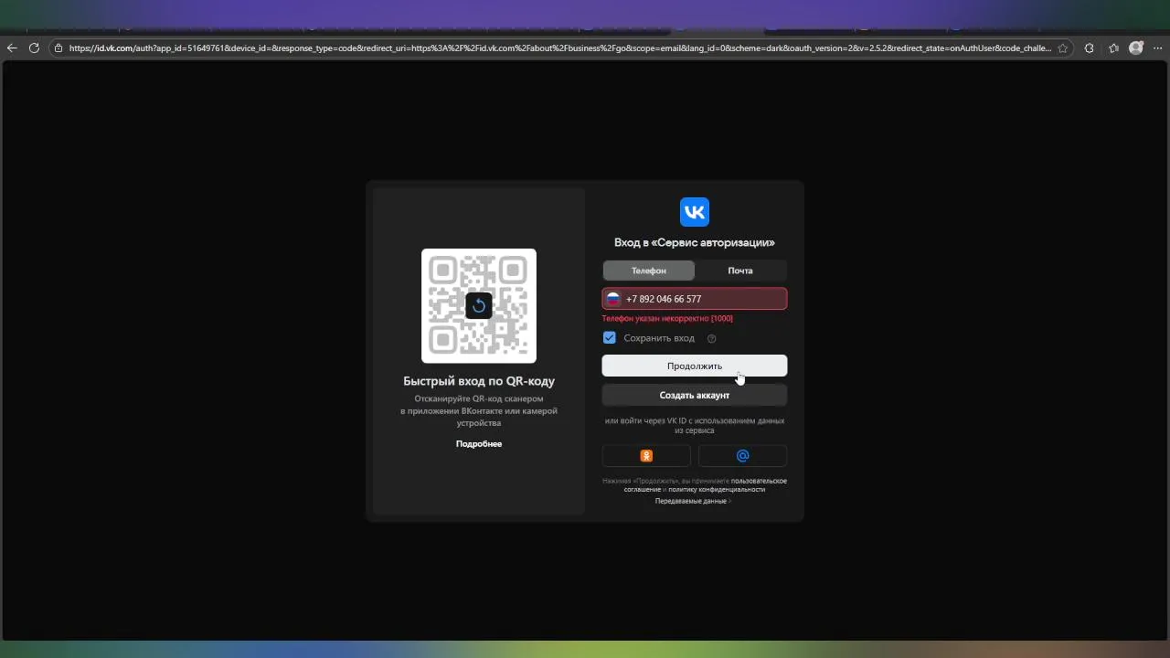Click the error text Телефон указан некорректно
Screen dimensions: 1170x658
click(x=667, y=318)
